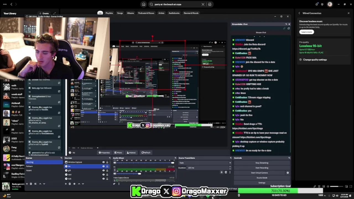Remove the selected OBS scene

coord(31,184)
